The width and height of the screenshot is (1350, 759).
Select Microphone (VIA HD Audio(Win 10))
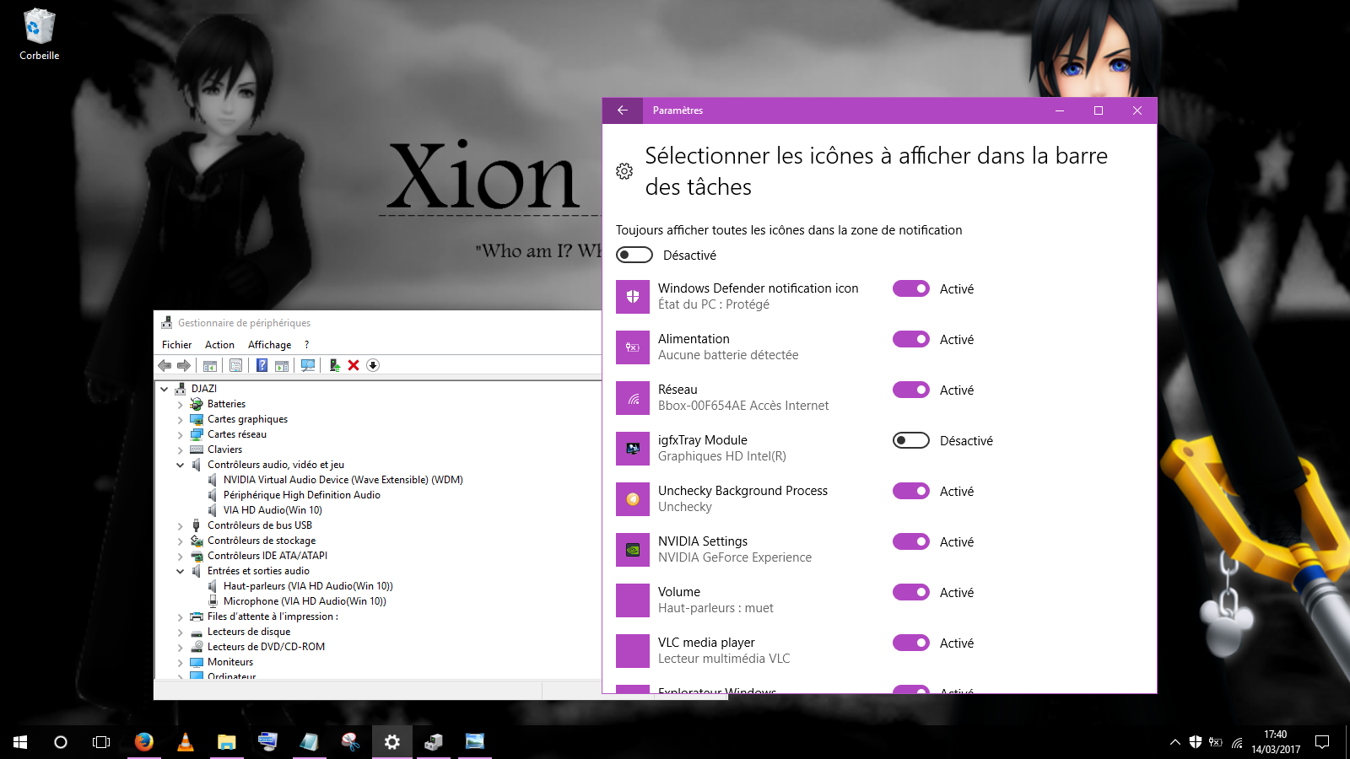click(305, 601)
